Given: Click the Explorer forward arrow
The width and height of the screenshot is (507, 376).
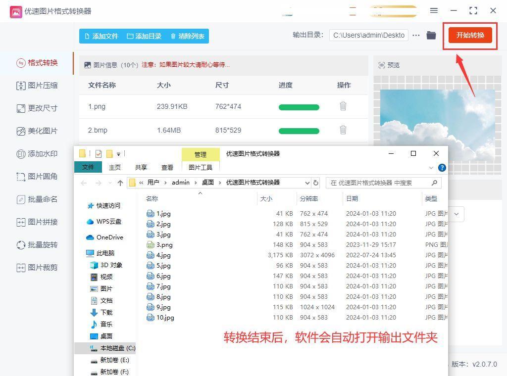Looking at the screenshot, I should [99, 183].
